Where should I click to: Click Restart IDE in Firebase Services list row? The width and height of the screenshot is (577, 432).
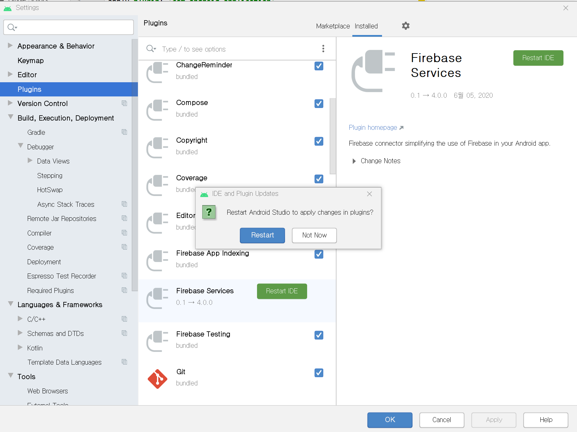[282, 291]
